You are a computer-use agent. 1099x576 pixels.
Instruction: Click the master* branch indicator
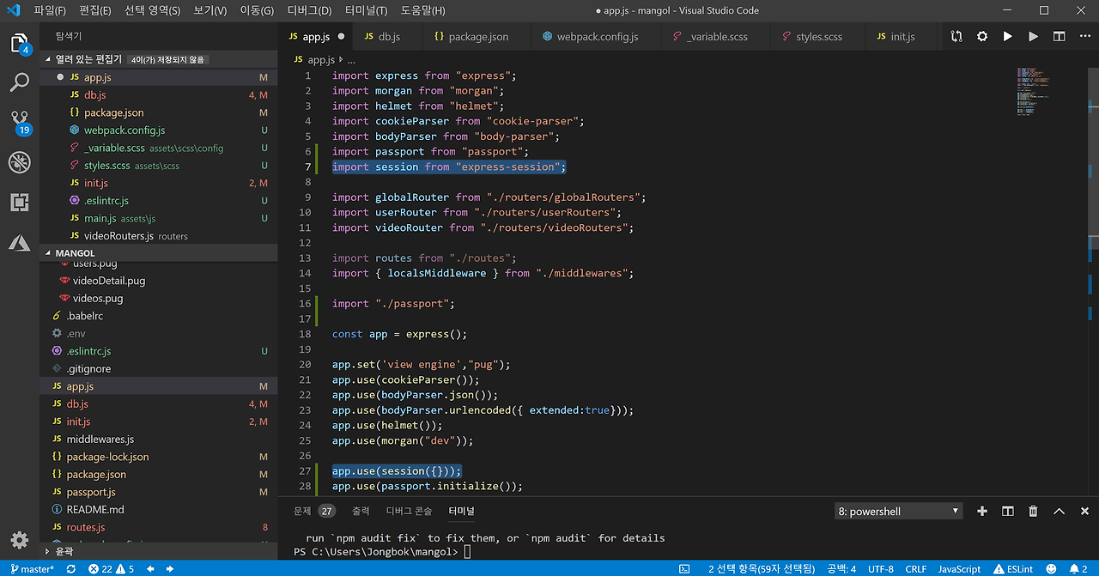32,568
